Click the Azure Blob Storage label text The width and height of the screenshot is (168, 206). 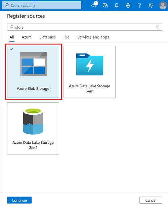point(33,89)
